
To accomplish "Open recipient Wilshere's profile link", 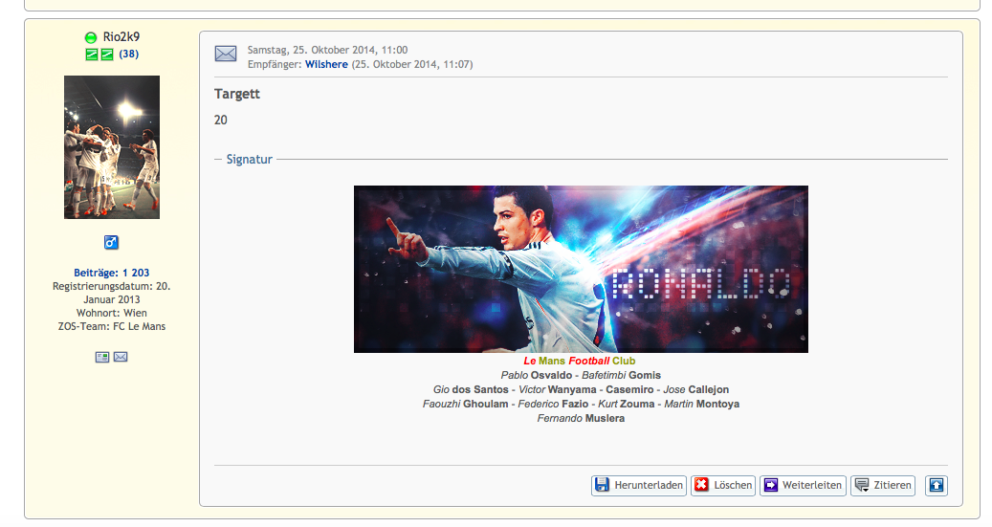I will click(326, 64).
